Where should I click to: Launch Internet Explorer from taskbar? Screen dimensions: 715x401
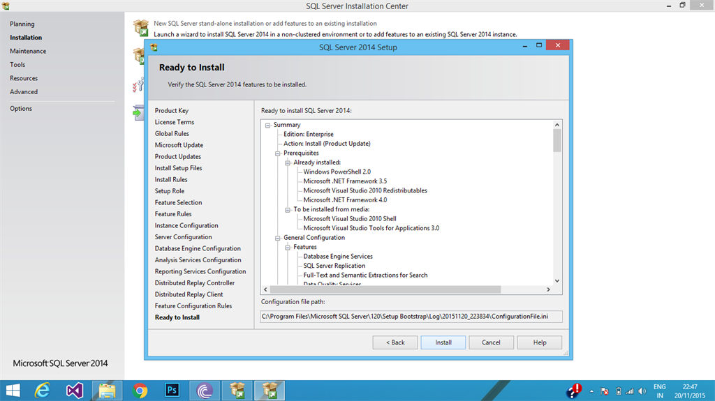[43, 391]
